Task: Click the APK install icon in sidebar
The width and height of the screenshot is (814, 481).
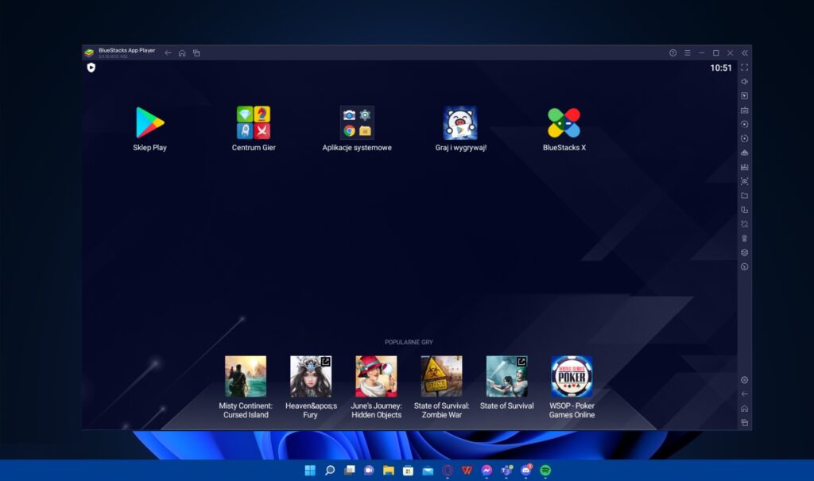Action: [x=744, y=167]
